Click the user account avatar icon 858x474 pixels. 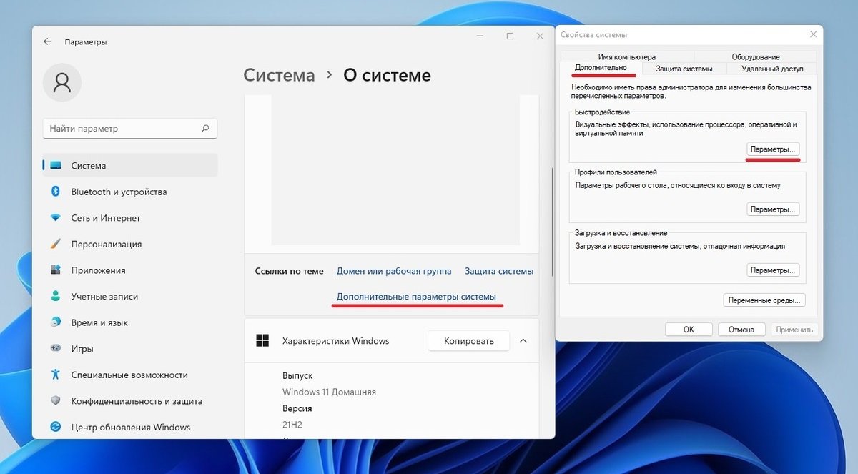[x=62, y=83]
